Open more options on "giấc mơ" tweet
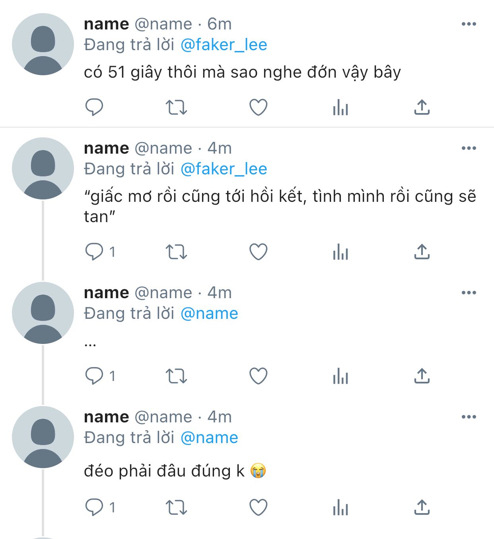Screen dimensions: 494x539 click(469, 148)
